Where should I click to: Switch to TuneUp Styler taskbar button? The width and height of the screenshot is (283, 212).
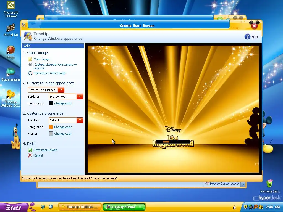(x=124, y=207)
